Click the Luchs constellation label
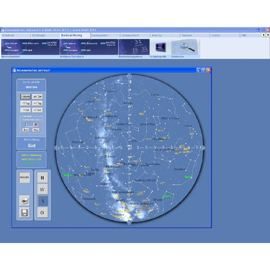Screen dimensions: 270x270 [155, 94]
